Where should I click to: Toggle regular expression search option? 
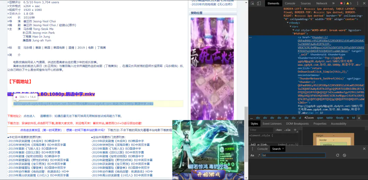(x=259, y=155)
